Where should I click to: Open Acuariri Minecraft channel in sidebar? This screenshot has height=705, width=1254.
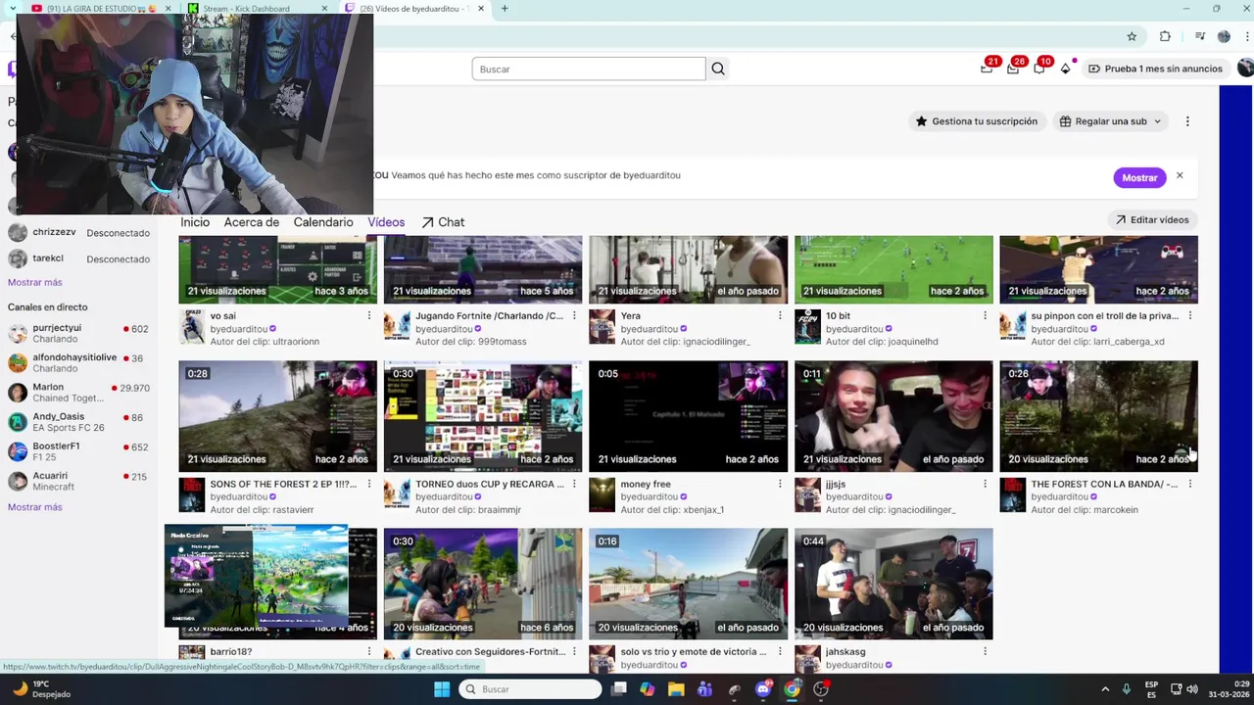click(x=78, y=481)
